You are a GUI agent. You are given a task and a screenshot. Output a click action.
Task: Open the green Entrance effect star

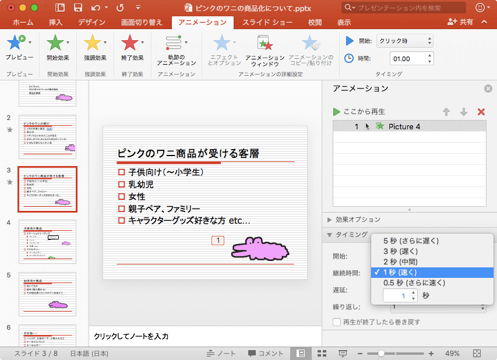point(55,43)
